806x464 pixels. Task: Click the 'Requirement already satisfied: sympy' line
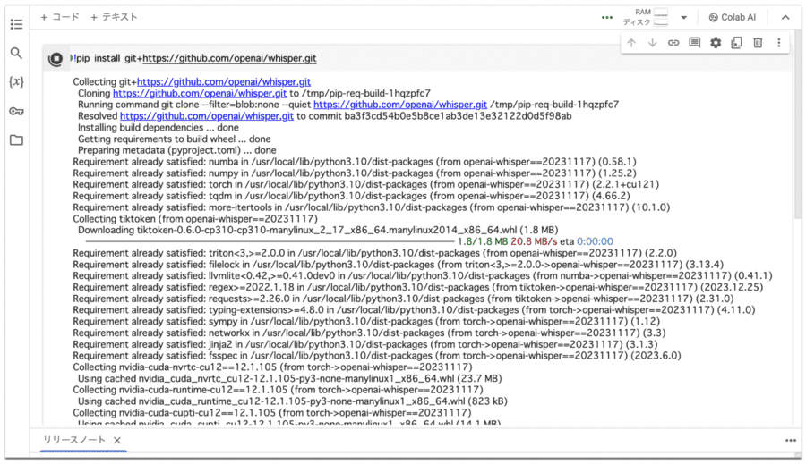366,321
